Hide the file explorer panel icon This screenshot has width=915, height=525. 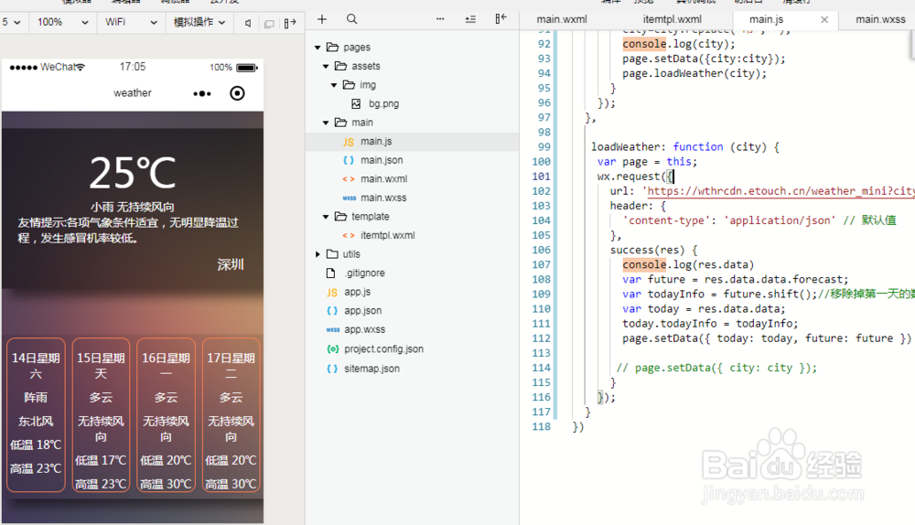click(x=501, y=18)
